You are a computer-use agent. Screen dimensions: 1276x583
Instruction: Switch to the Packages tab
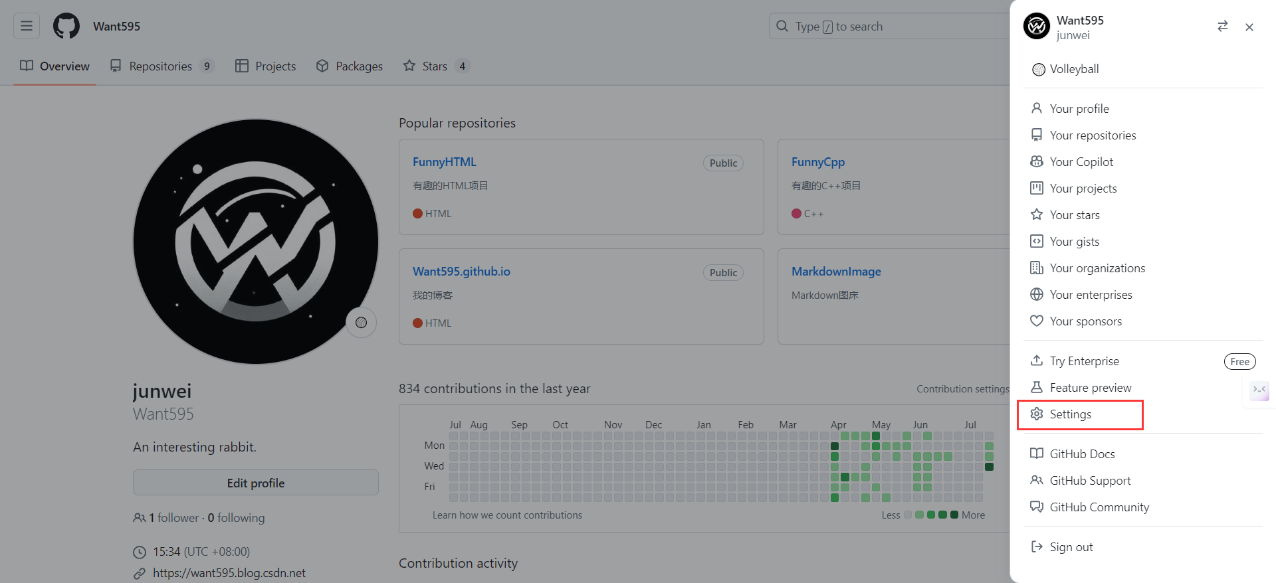click(x=350, y=66)
